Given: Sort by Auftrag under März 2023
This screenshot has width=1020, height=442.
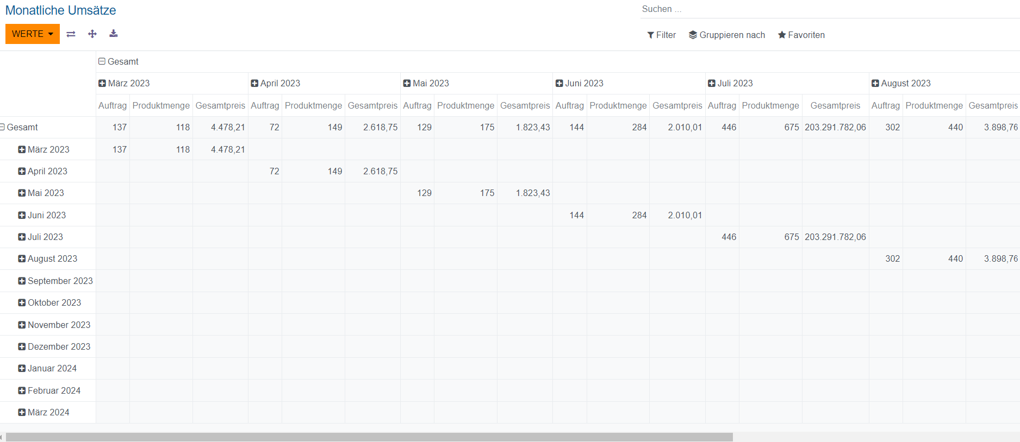Looking at the screenshot, I should (113, 105).
